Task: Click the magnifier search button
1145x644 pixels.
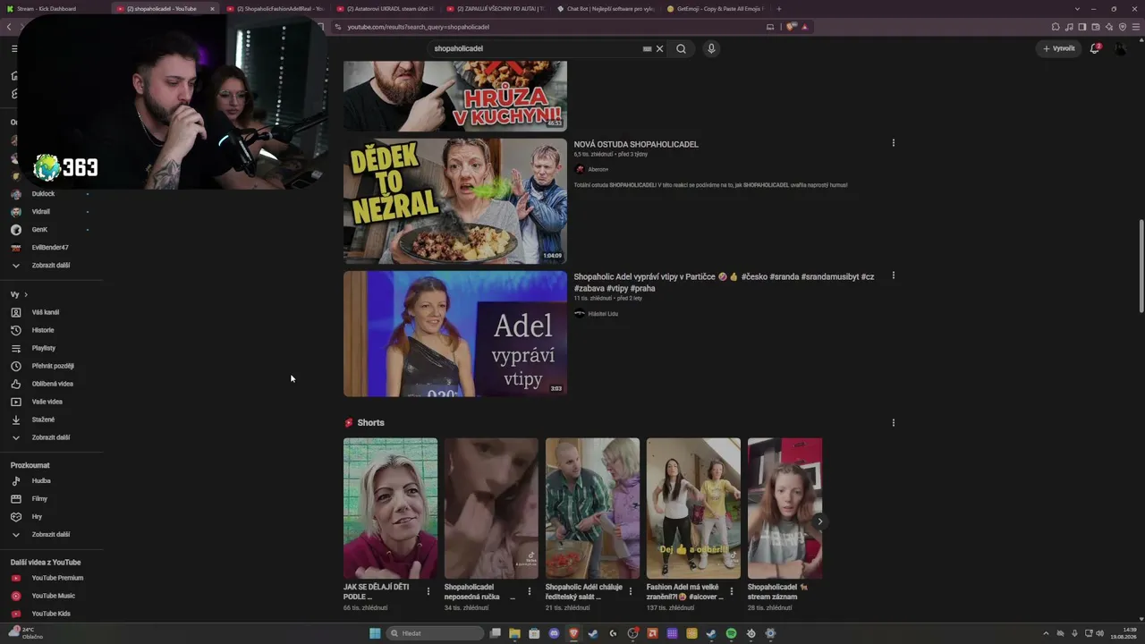Action: (x=681, y=49)
